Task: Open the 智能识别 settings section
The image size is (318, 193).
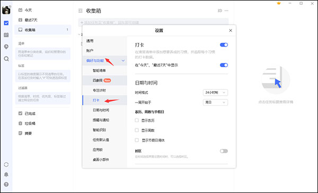Action: [x=104, y=130]
